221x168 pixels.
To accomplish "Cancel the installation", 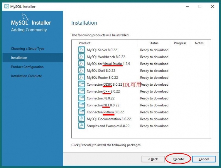I will (x=204, y=159).
